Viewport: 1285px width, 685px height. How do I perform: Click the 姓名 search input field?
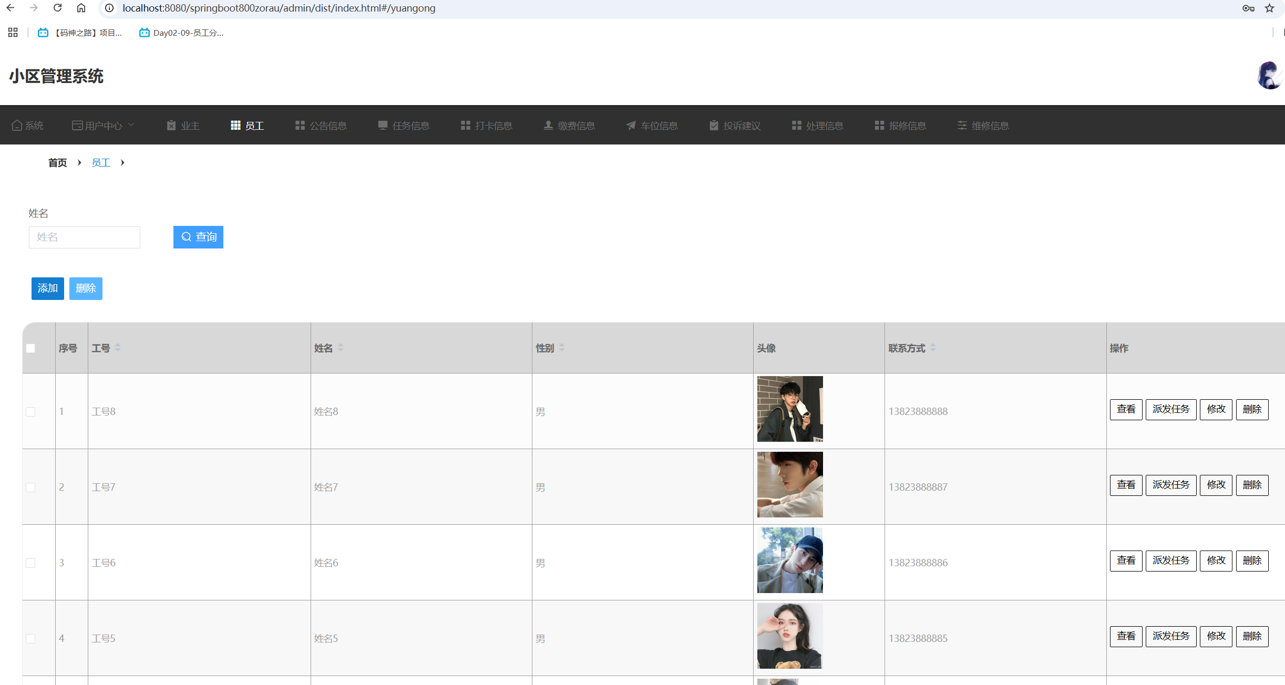click(84, 237)
